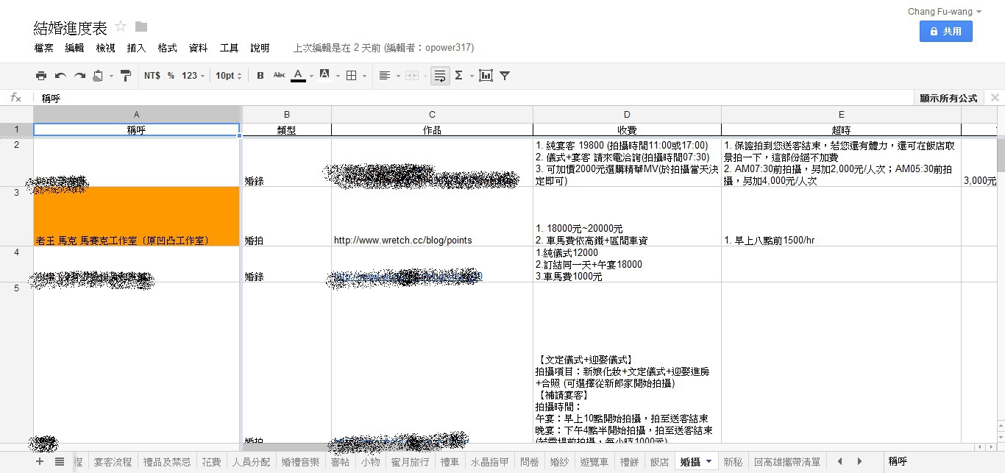Undo the last action
The height and width of the screenshot is (473, 1005).
(x=60, y=76)
